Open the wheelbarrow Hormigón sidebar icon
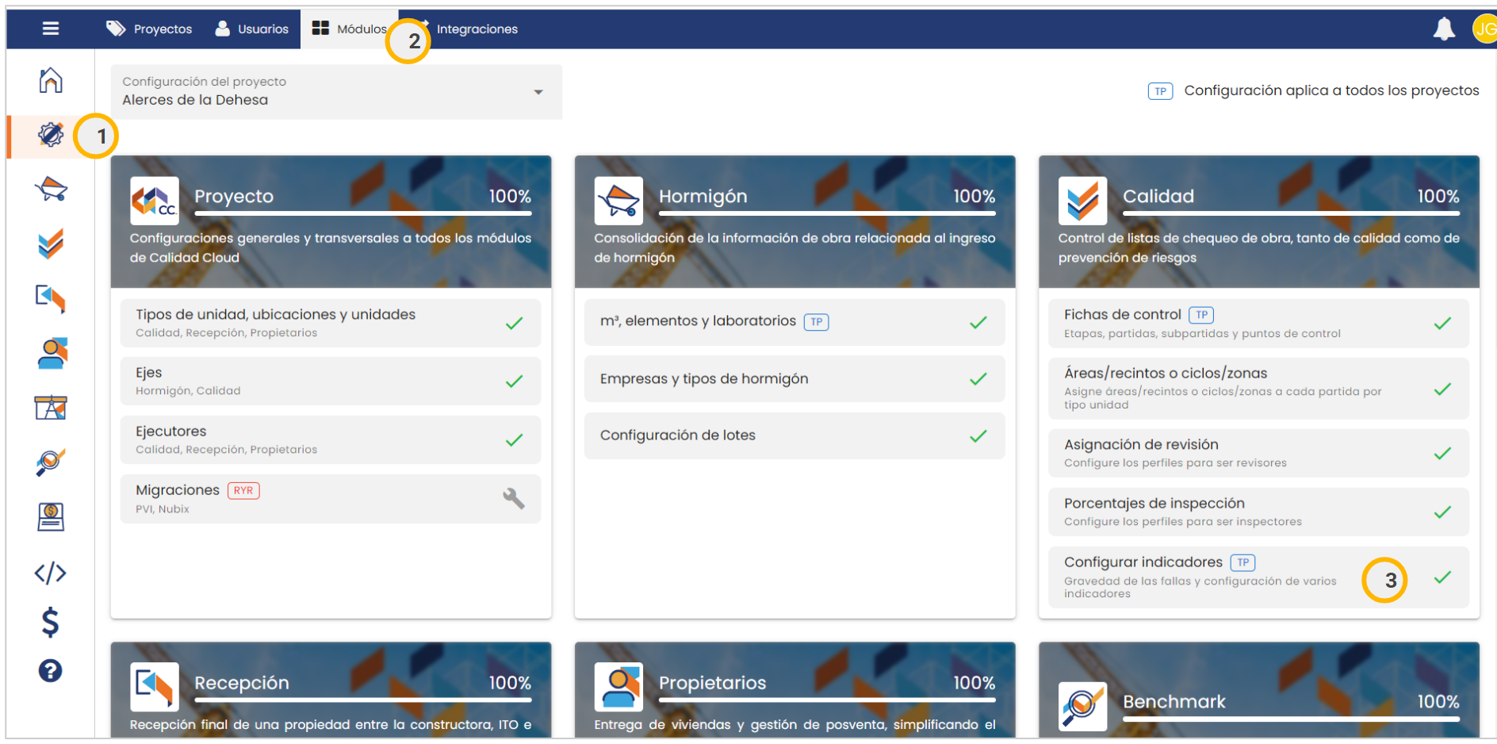1497x744 pixels. (51, 190)
